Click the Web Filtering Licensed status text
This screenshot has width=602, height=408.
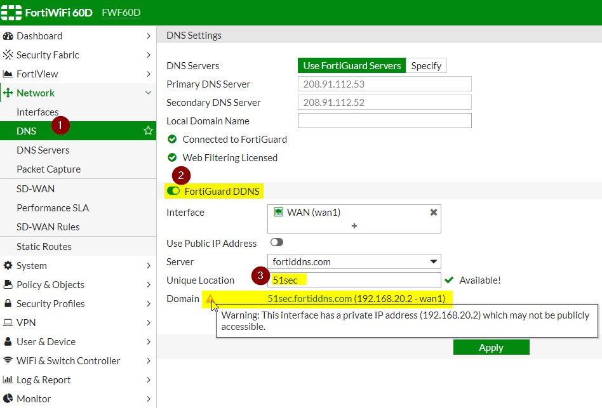pyautogui.click(x=230, y=157)
